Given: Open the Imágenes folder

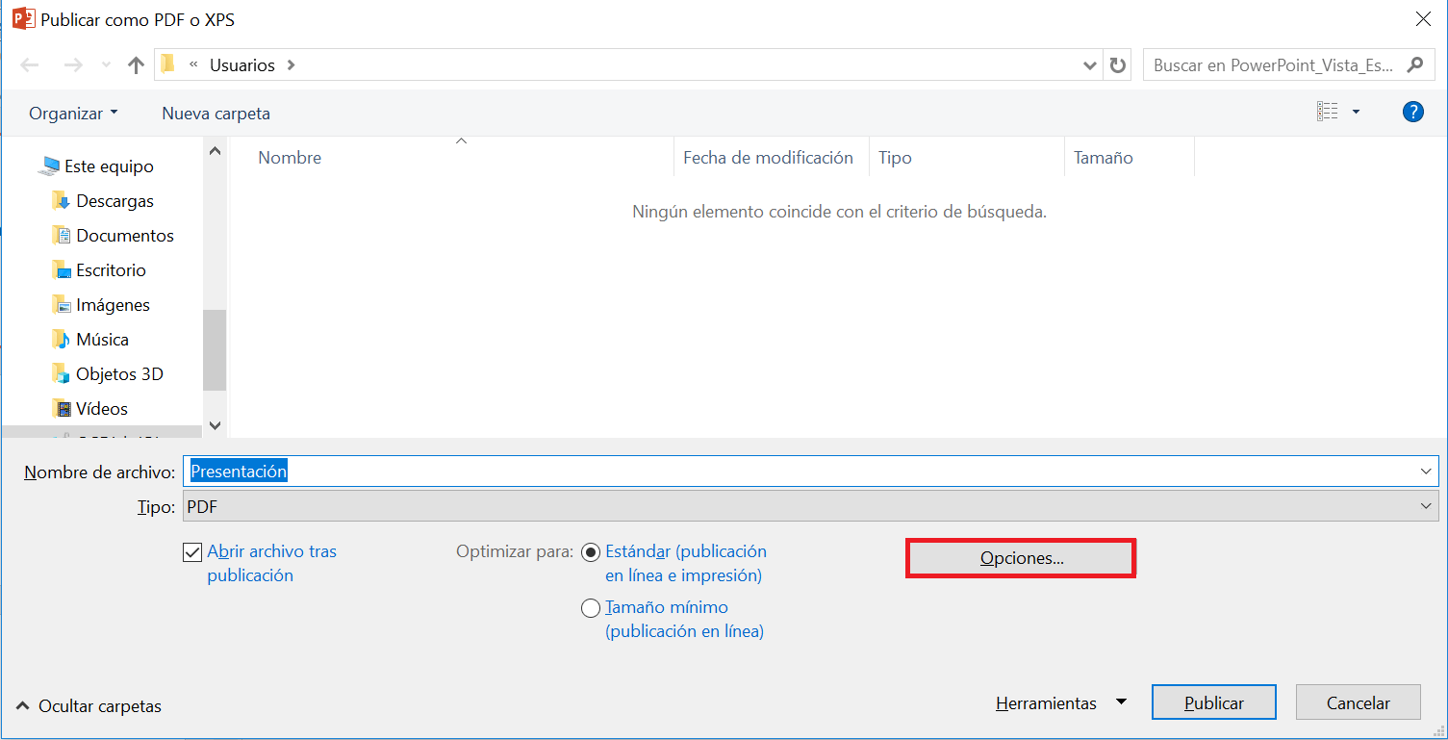Looking at the screenshot, I should [x=113, y=305].
